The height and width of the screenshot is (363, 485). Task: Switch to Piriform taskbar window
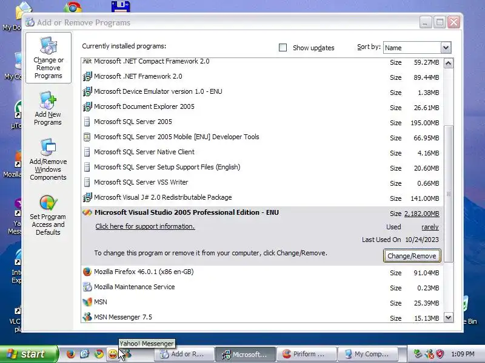(x=307, y=354)
